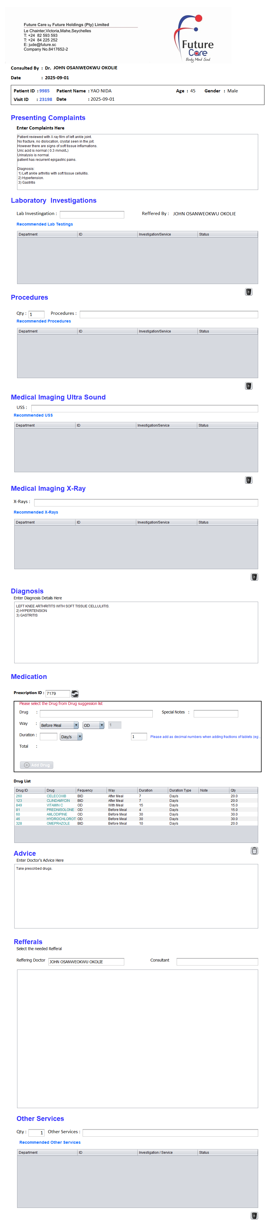The image size is (265, 1229).
Task: Click trash icon below the Procedures table
Action: (248, 386)
